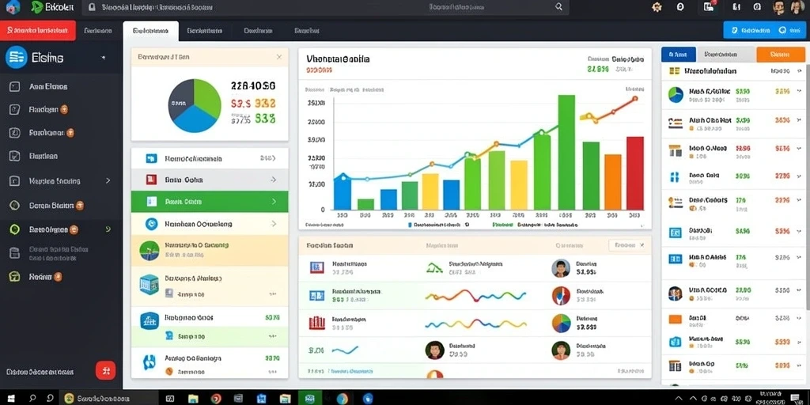Click the green logo icon beside the blue cube
Screen dimensions: 810x405
(x=36, y=6)
